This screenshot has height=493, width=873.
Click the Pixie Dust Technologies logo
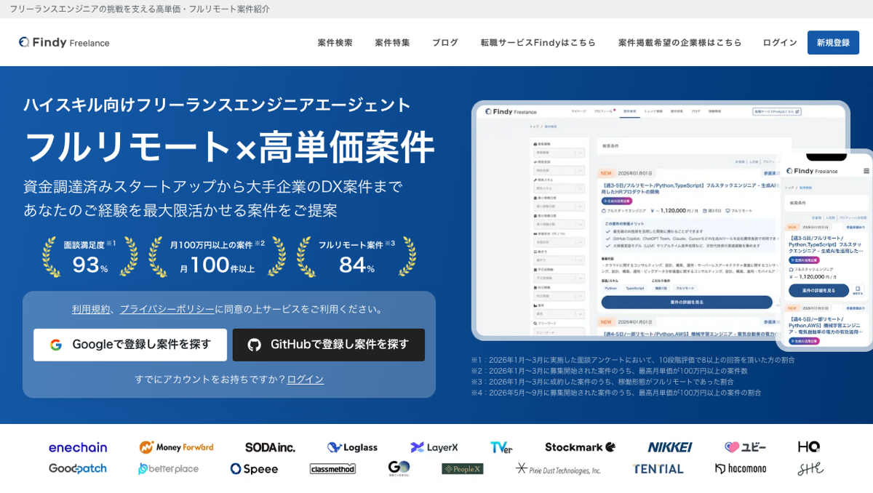558,469
